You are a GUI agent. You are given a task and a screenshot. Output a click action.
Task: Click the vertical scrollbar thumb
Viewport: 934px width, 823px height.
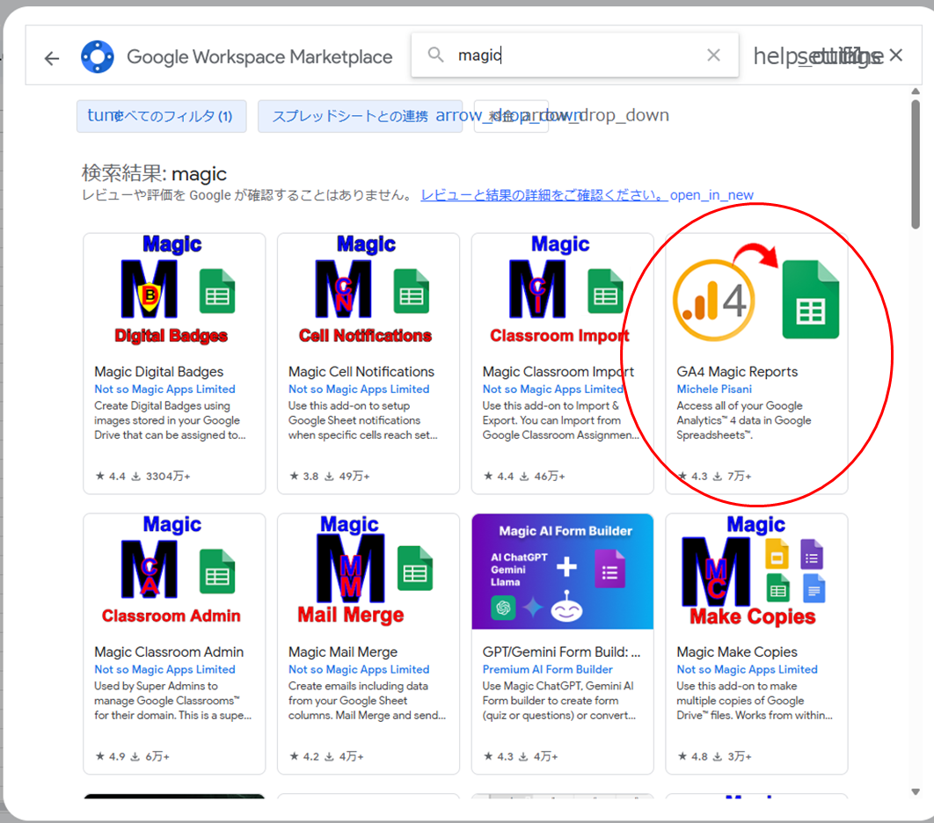916,164
